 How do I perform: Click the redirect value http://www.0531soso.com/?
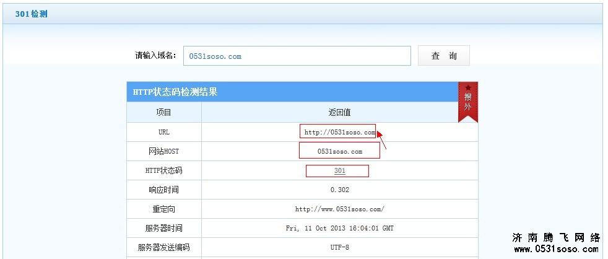pyautogui.click(x=340, y=209)
